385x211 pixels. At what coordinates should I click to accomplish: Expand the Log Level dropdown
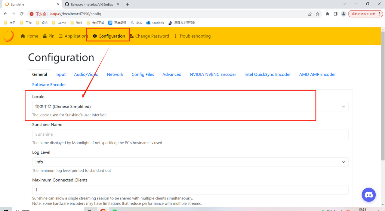(x=190, y=162)
